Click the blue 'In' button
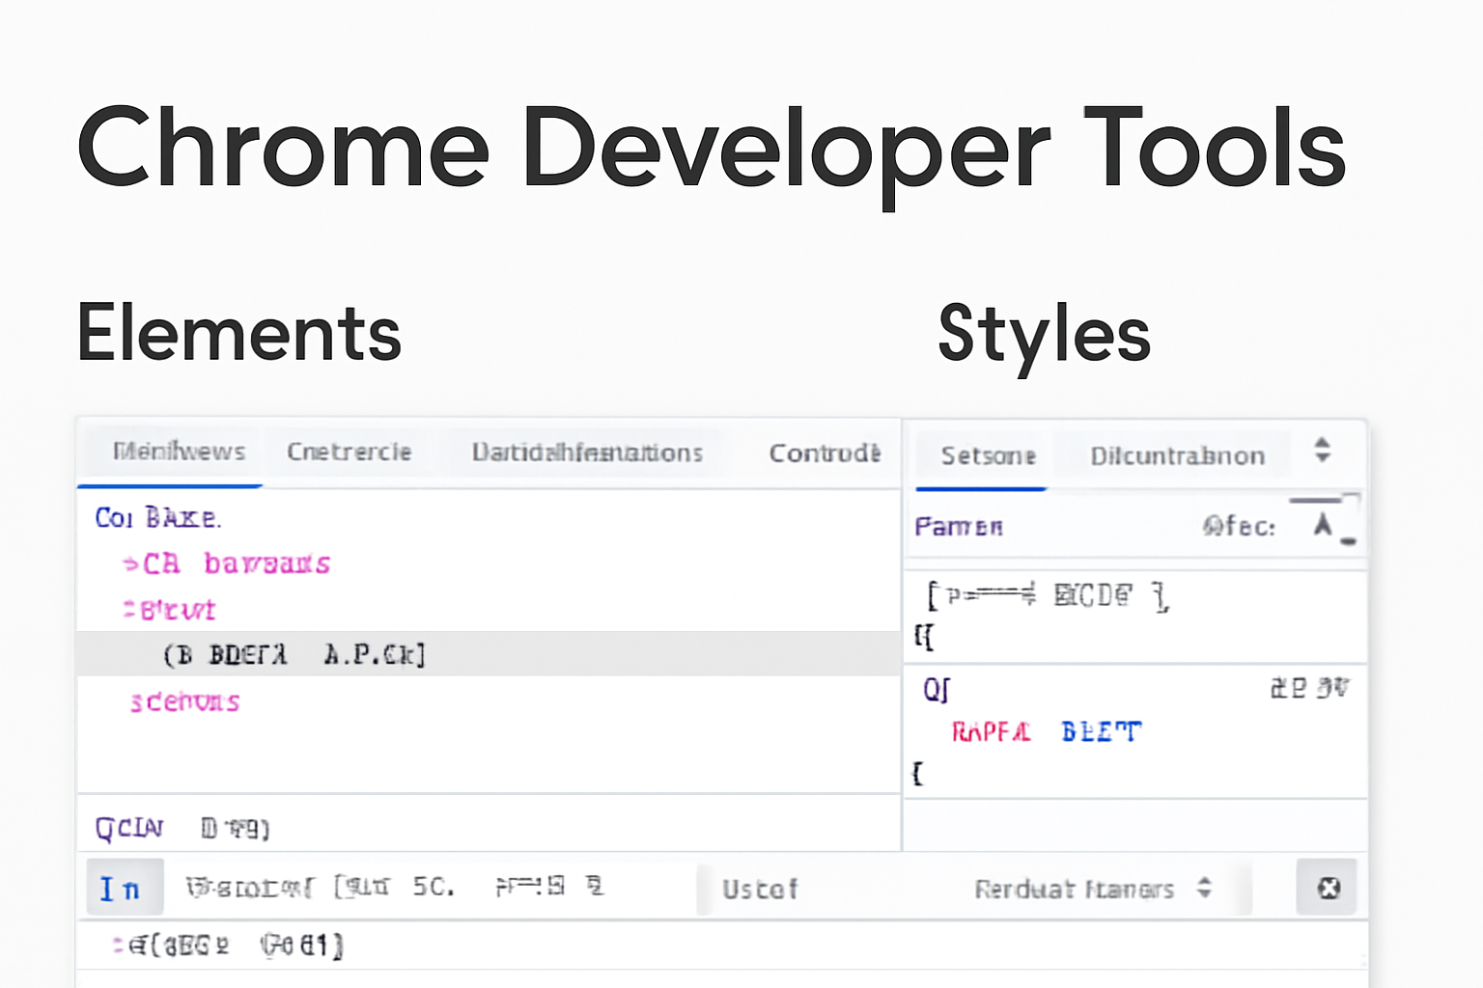 [124, 888]
